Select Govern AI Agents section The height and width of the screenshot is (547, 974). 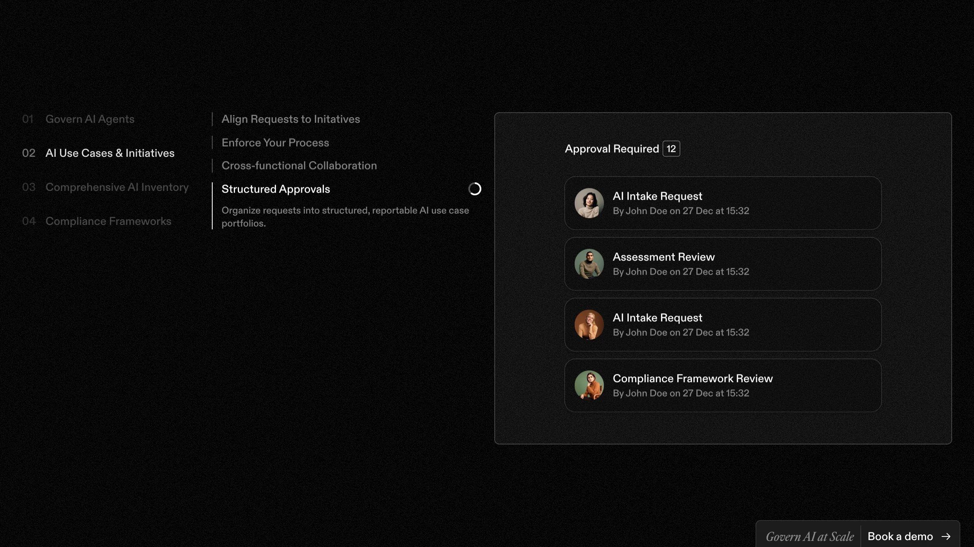point(90,119)
